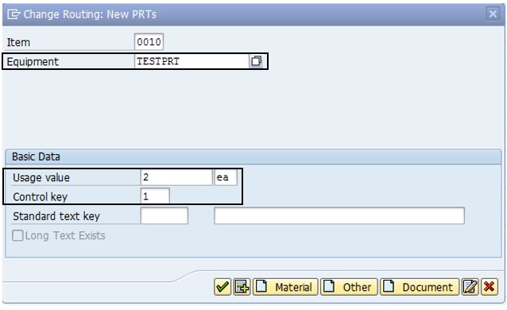Viewport: 507px width, 310px height.
Task: Click the Usage value input field
Action: tap(176, 177)
